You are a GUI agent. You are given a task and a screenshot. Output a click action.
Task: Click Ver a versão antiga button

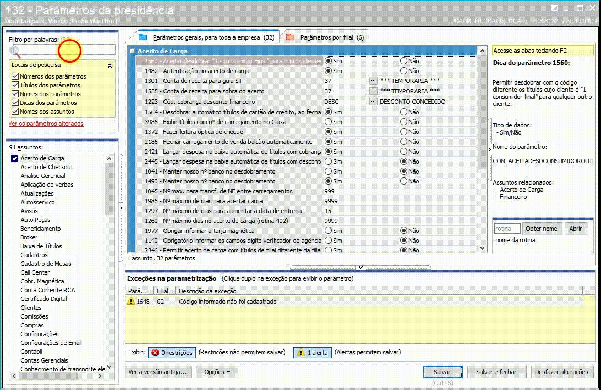pyautogui.click(x=157, y=372)
